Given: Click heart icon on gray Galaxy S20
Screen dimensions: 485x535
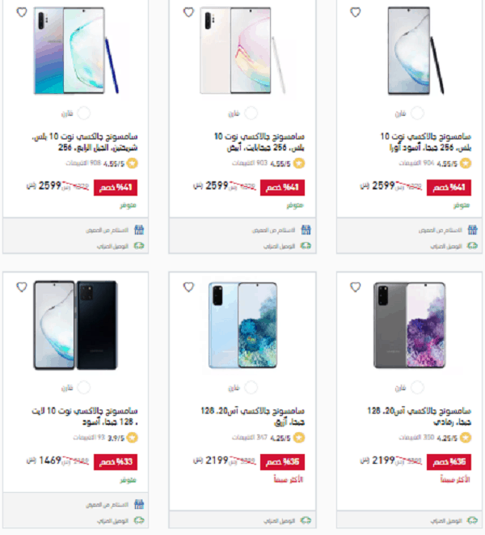Looking at the screenshot, I should (x=356, y=287).
